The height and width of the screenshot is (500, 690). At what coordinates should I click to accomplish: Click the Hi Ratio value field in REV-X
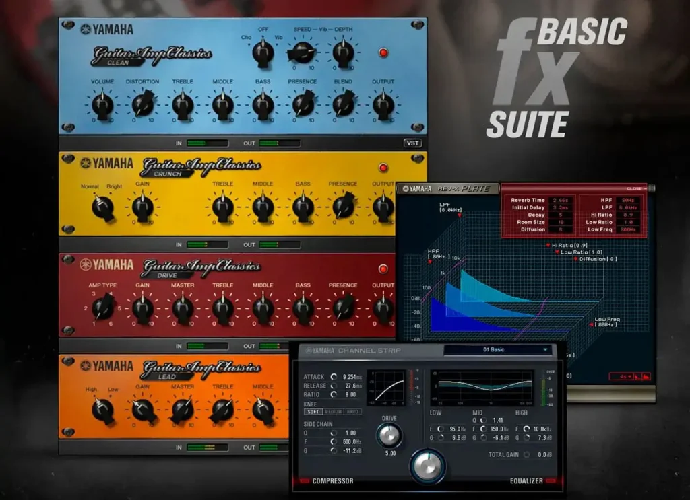[628, 215]
